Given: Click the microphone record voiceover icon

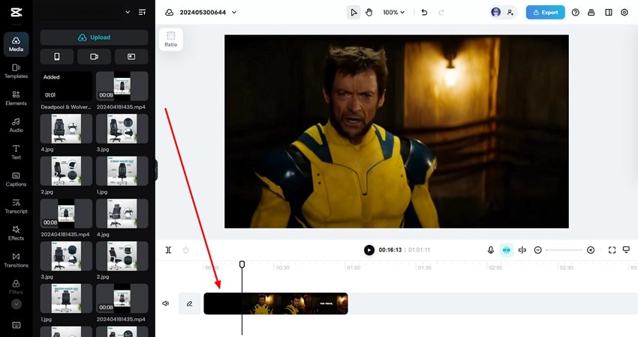Looking at the screenshot, I should click(x=491, y=250).
